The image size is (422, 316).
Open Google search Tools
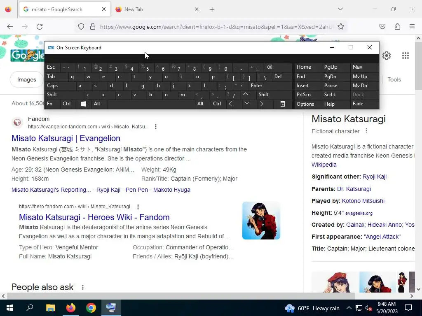point(394,79)
